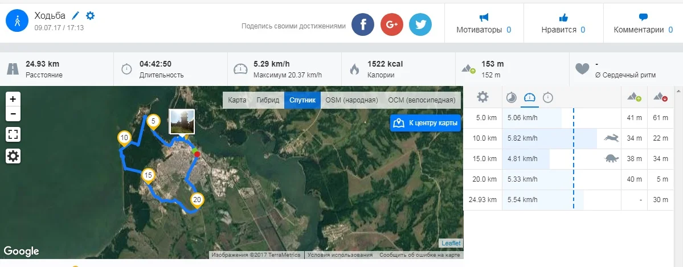
Task: Open the Комментарии section
Action: point(643,23)
